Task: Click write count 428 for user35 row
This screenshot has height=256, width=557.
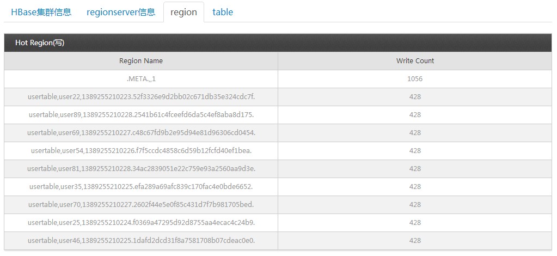Action: point(415,187)
